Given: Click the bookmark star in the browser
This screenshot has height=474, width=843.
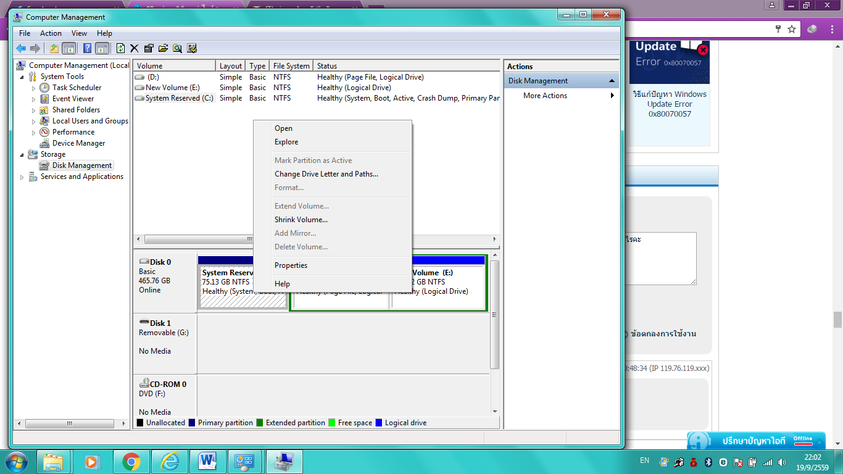Looking at the screenshot, I should (792, 29).
